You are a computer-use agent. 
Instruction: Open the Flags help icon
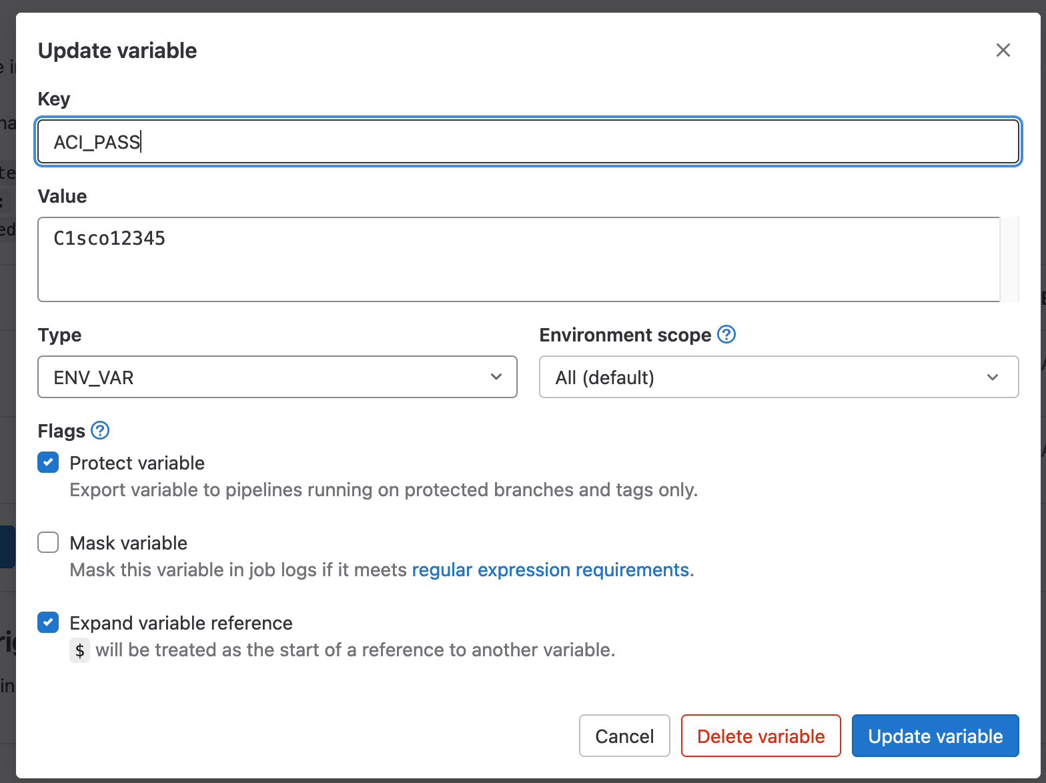100,430
